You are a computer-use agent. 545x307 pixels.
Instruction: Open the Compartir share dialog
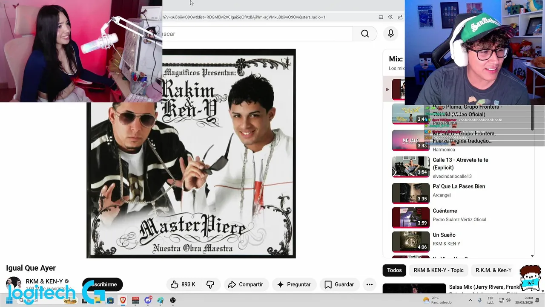(x=245, y=284)
